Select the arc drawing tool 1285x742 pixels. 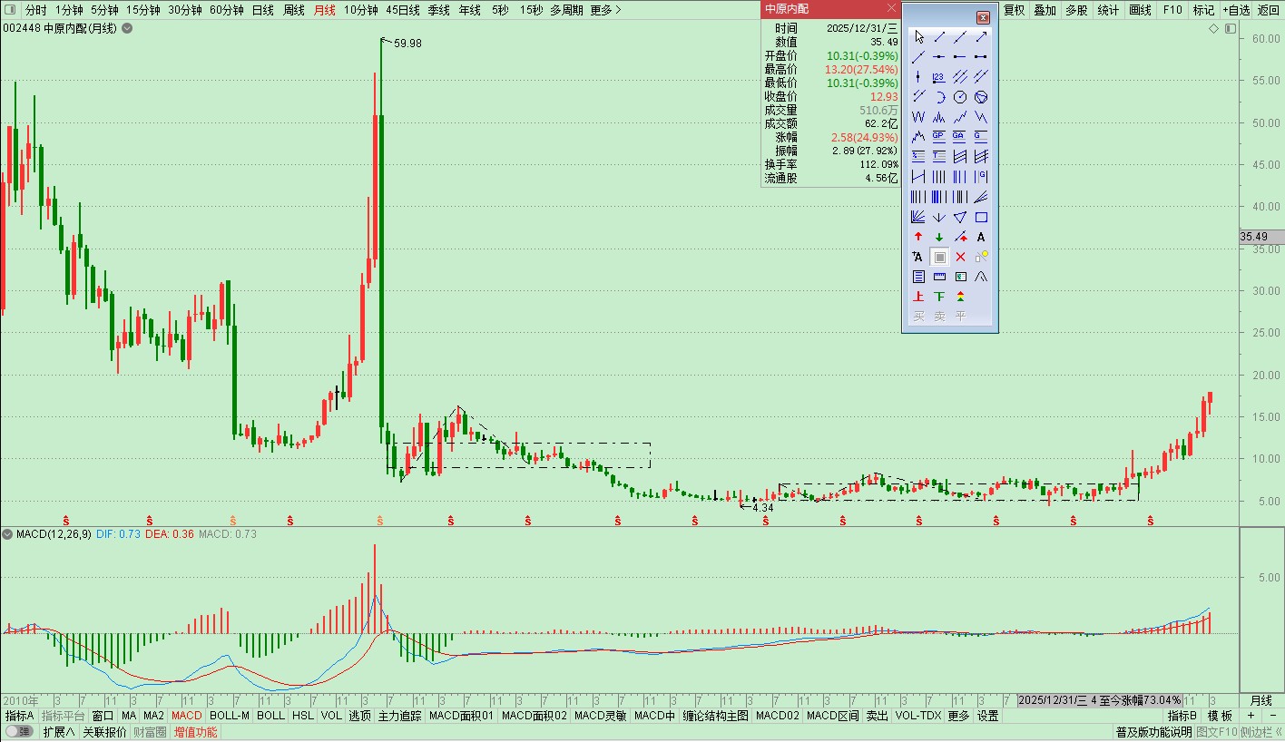click(939, 97)
